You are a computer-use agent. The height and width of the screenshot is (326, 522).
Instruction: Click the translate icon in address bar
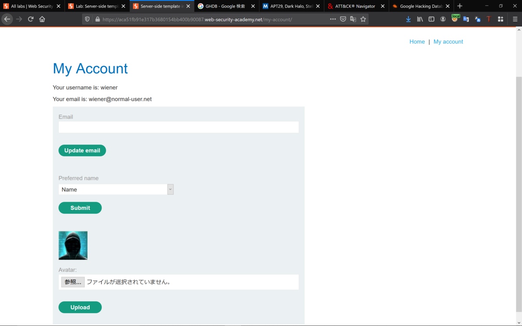coord(353,19)
